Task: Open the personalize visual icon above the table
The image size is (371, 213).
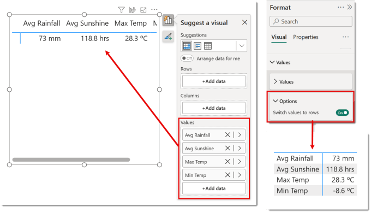Action: (x=132, y=10)
